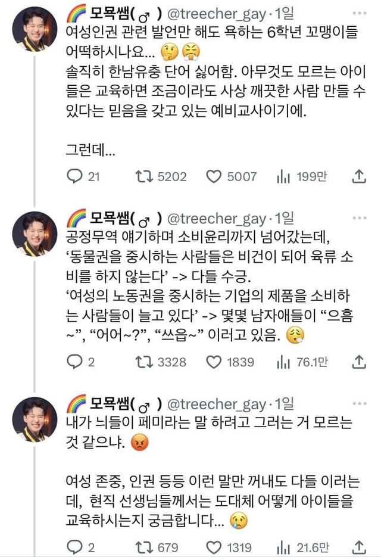Reply to the second tweet about 공정무역
The width and height of the screenshot is (381, 557).
click(74, 362)
